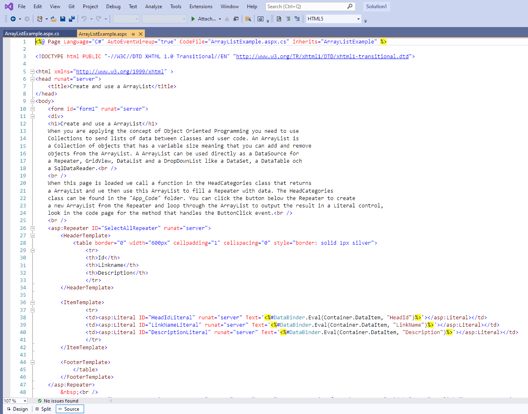Open the HTML5 validation schema dropdown

(x=358, y=19)
